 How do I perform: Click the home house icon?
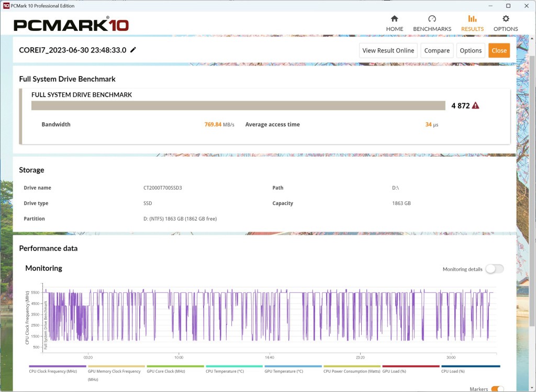(395, 18)
